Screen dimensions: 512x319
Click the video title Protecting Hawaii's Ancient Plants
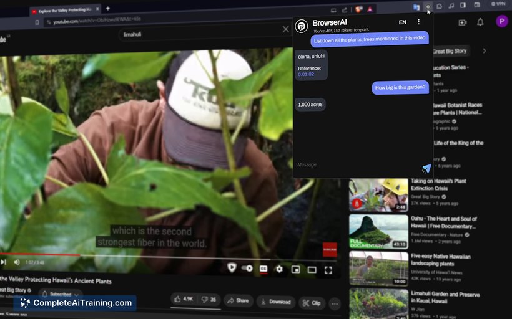56,280
